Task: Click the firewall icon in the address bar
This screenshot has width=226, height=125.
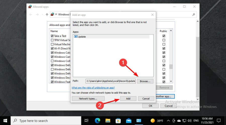Action: tap(52, 14)
